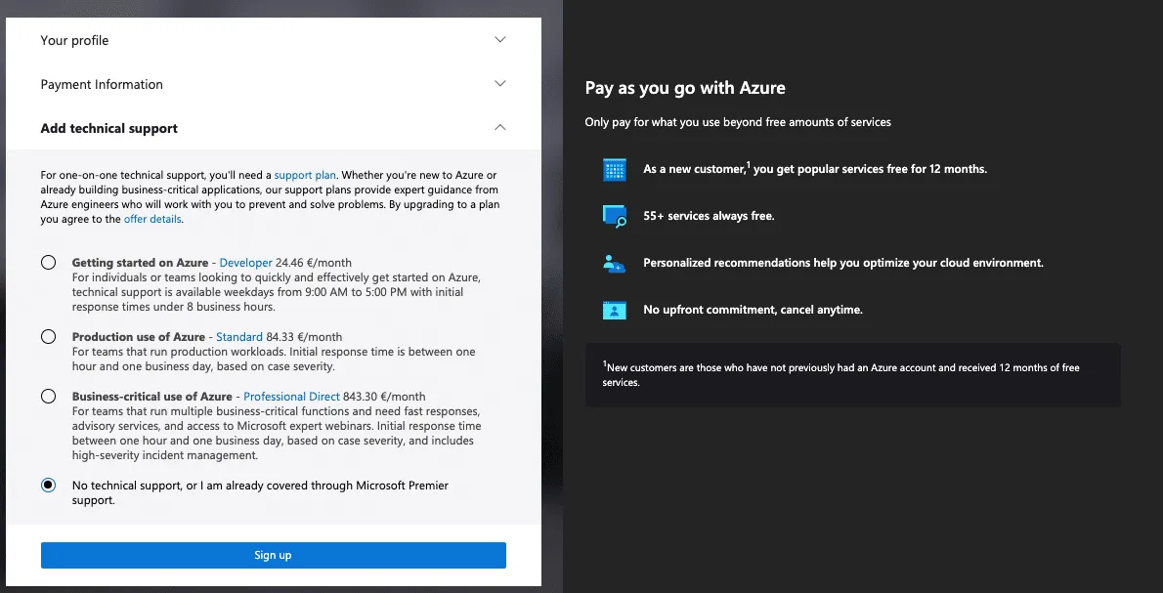The width and height of the screenshot is (1163, 593).
Task: Click the Your profile heading text
Action: [74, 40]
